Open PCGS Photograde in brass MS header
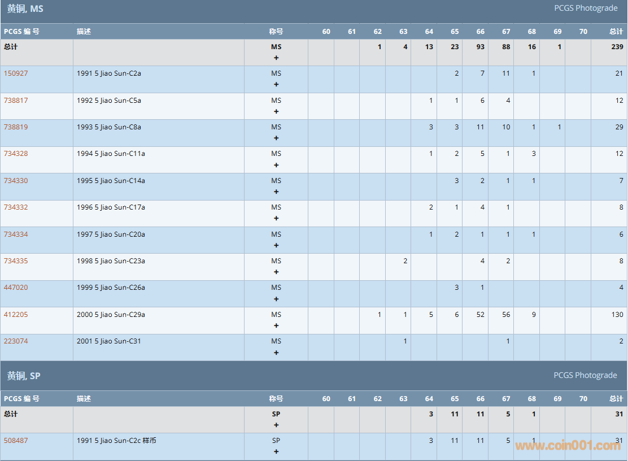Screen dimensions: 628x461 pos(585,8)
